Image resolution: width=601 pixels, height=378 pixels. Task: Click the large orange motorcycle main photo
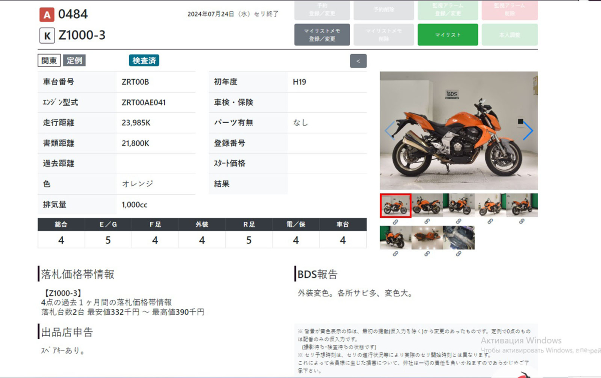tap(458, 131)
